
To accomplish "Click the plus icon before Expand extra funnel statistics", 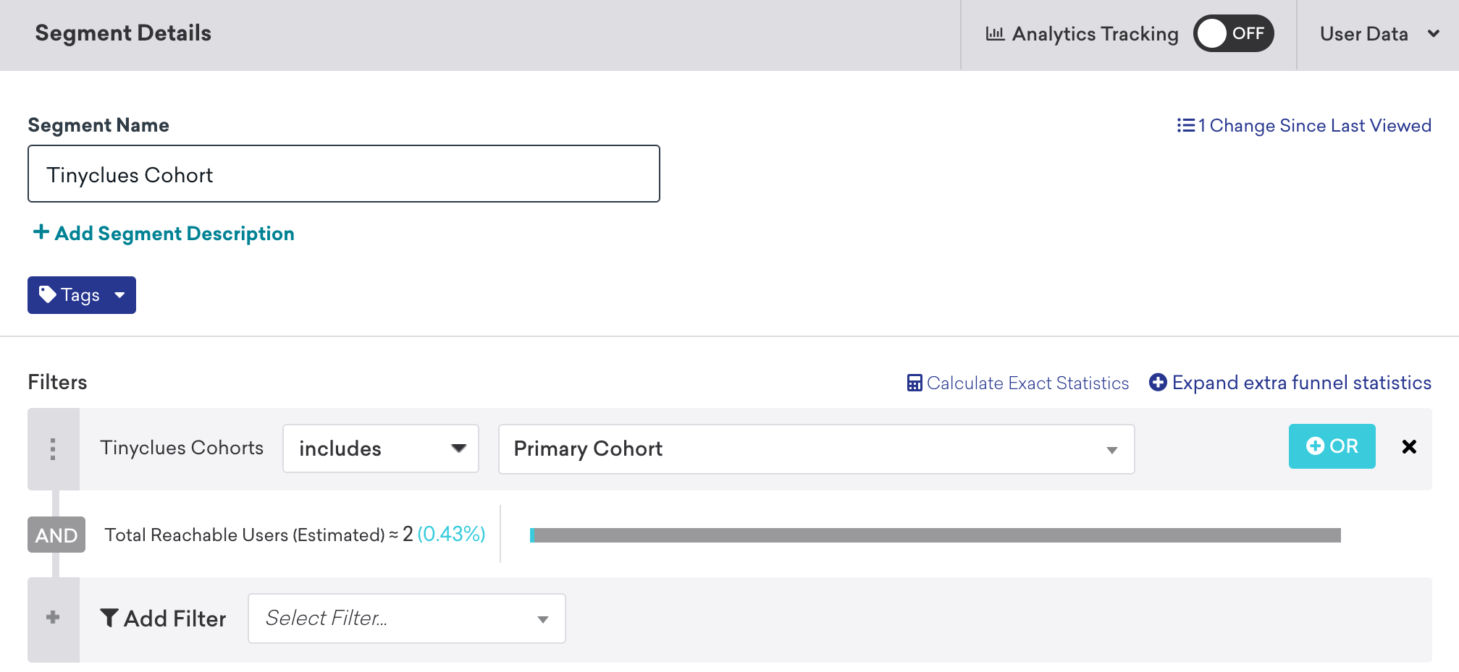I will 1159,383.
